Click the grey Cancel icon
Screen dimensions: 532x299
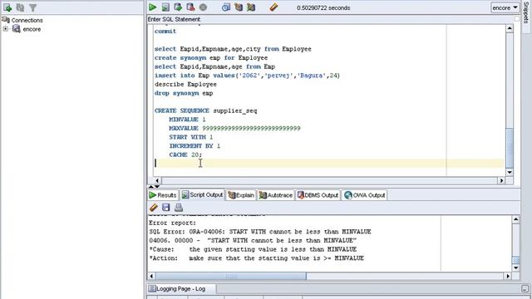pos(203,7)
